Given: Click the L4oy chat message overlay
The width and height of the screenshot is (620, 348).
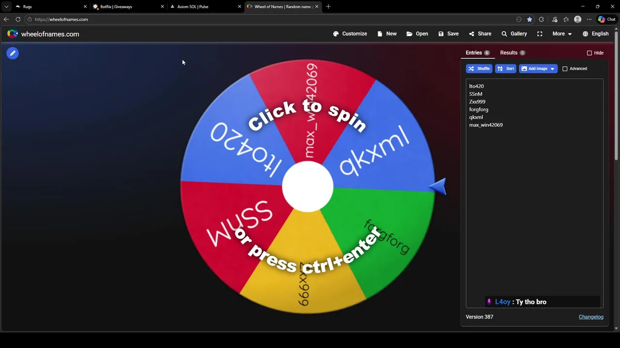Looking at the screenshot, I should click(542, 302).
